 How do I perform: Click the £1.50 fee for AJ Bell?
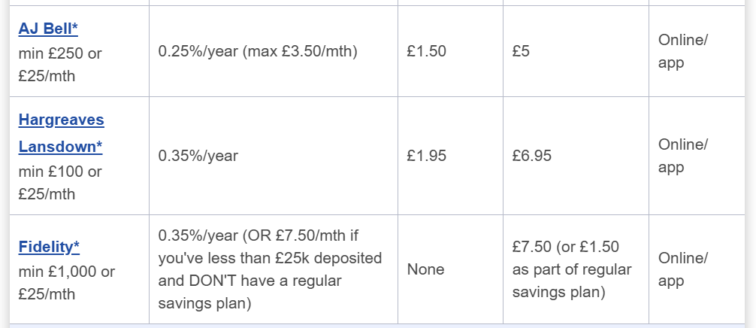[426, 52]
